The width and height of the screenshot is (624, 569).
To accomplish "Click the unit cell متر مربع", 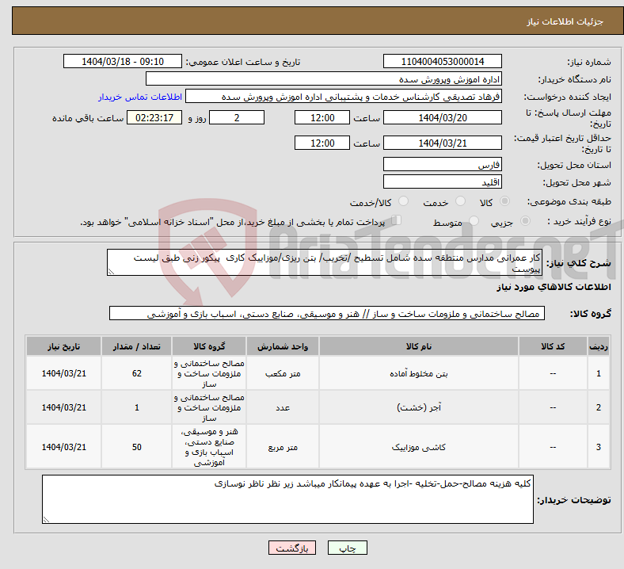I will click(x=283, y=447).
